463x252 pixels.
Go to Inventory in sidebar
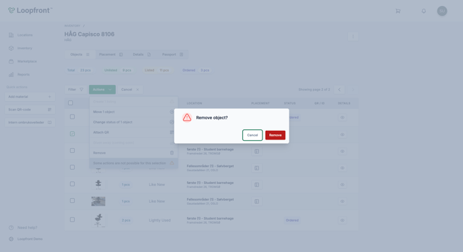20,48
